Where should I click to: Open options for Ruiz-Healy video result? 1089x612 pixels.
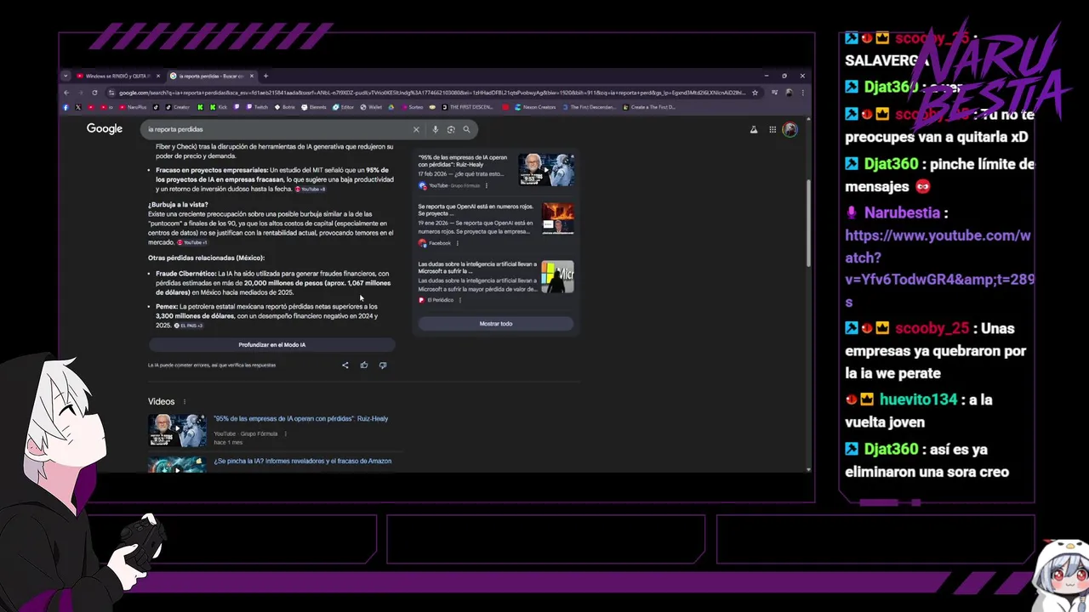(x=285, y=433)
